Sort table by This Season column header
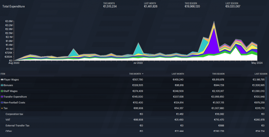The image size is (269, 137). pyautogui.click(x=218, y=74)
